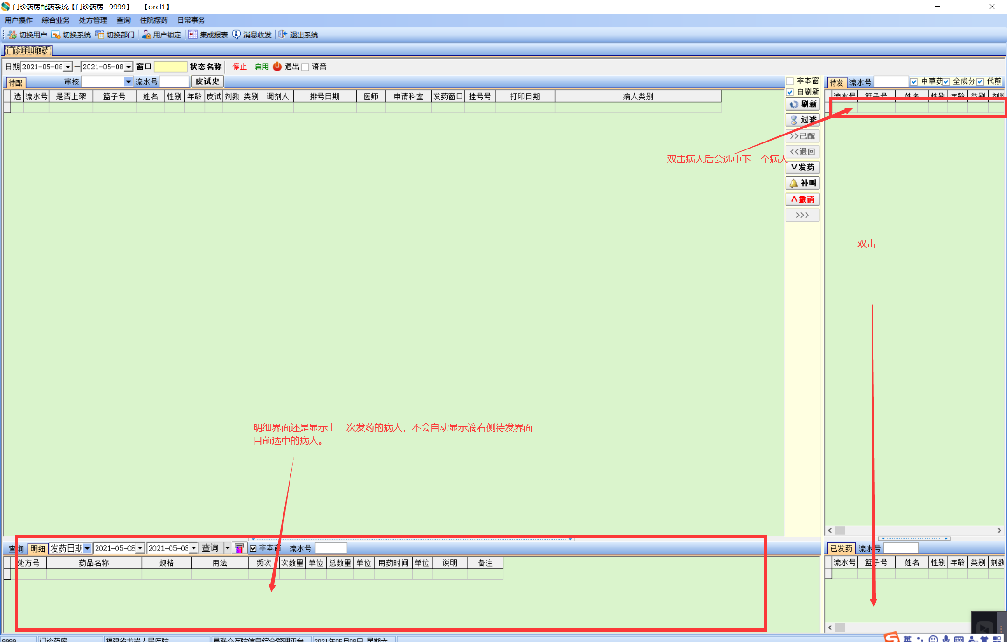Click the colorful filter icon beside 查询

coord(239,548)
